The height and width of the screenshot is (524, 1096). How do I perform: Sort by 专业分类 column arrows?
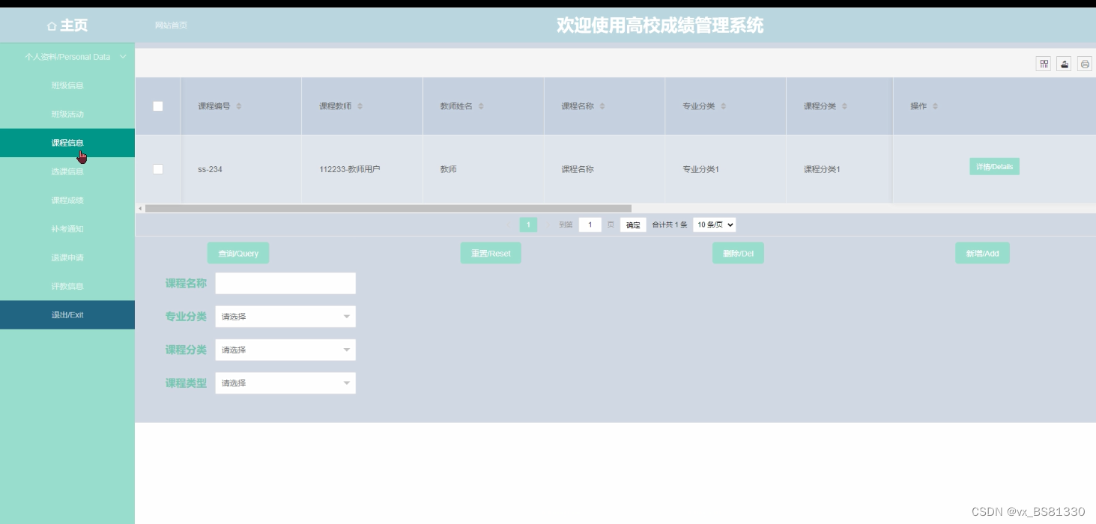(x=723, y=106)
